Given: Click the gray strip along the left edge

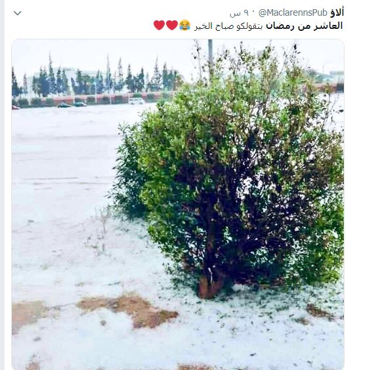Looking at the screenshot, I should coord(2,185).
